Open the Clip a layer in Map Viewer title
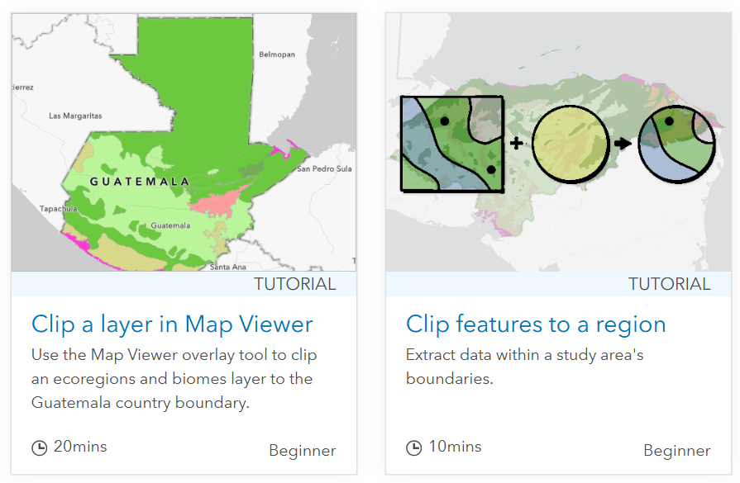Image resolution: width=740 pixels, height=483 pixels. (x=172, y=324)
